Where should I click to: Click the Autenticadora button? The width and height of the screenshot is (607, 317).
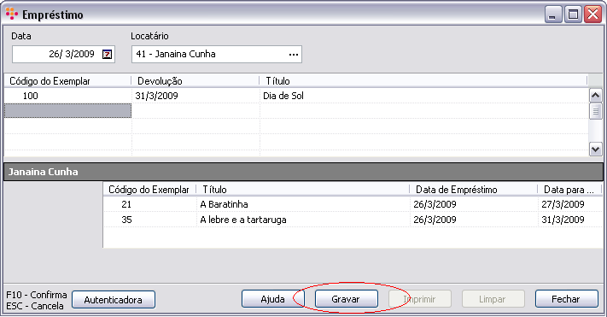[114, 300]
